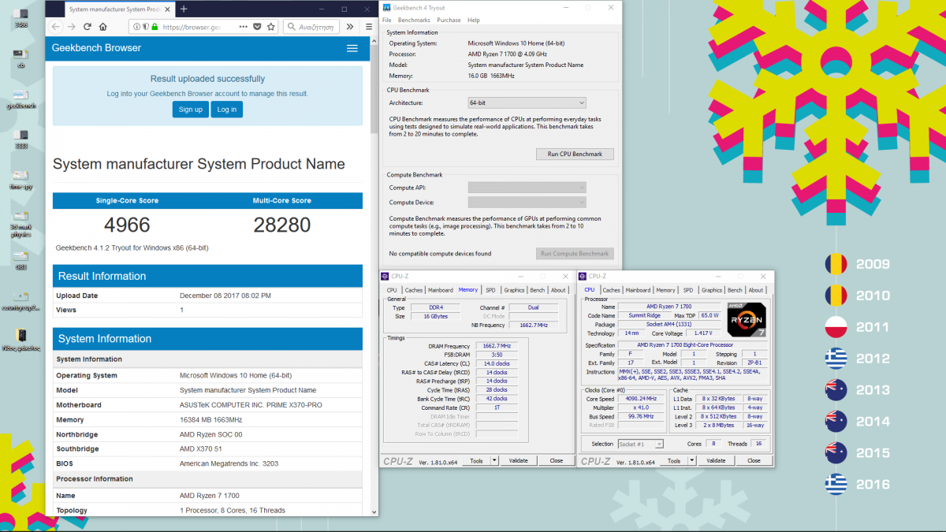946x532 pixels.
Task: Open About tab in CPU-tab CPU-Z window
Action: [x=756, y=290]
